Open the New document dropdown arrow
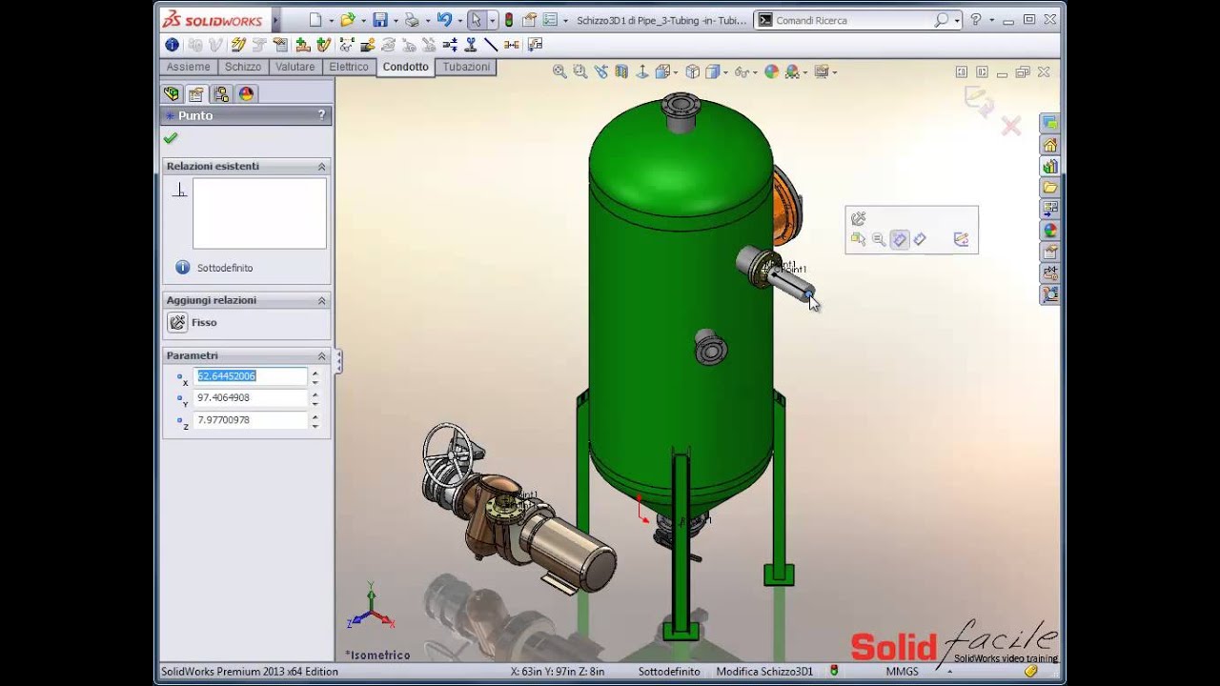The width and height of the screenshot is (1220, 686). pyautogui.click(x=331, y=21)
